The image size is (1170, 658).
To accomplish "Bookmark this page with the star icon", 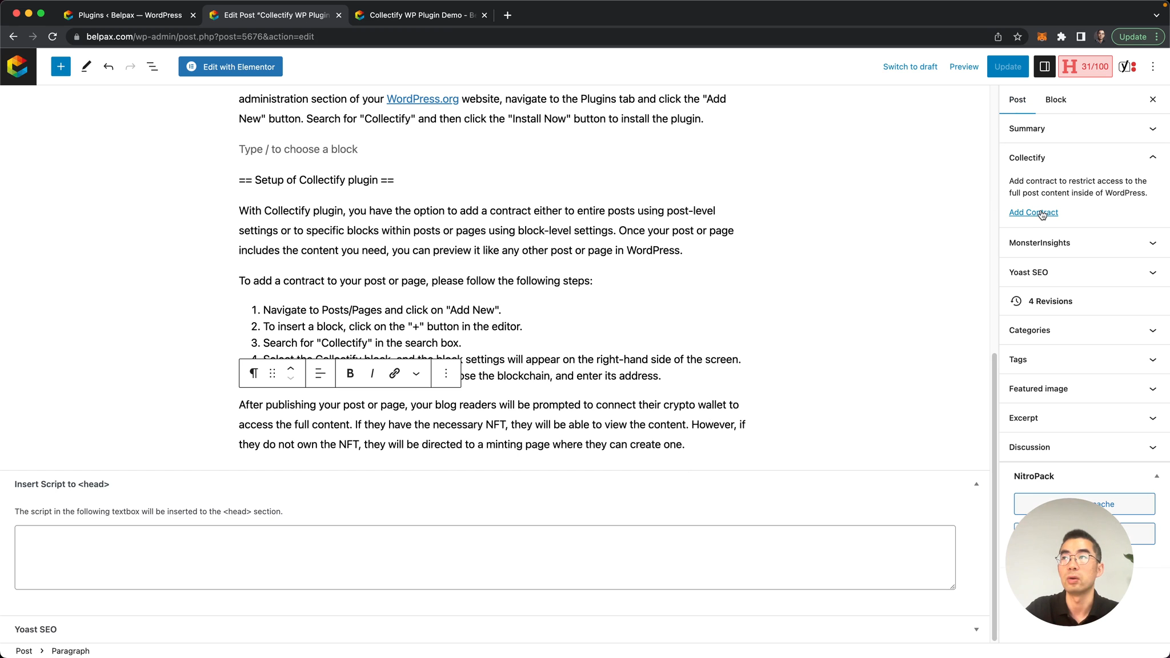I will 1017,37.
